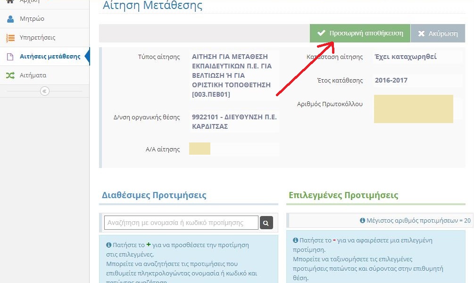Focus the preference search input field

click(181, 223)
